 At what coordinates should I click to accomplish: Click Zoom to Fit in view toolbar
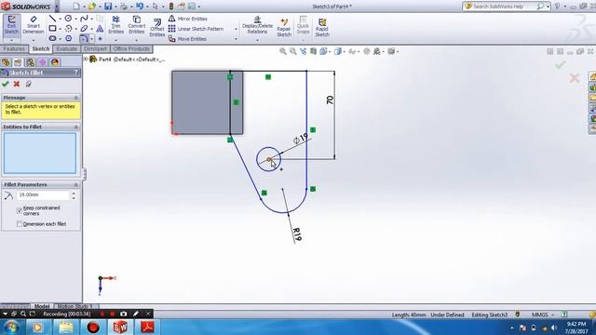(x=283, y=51)
